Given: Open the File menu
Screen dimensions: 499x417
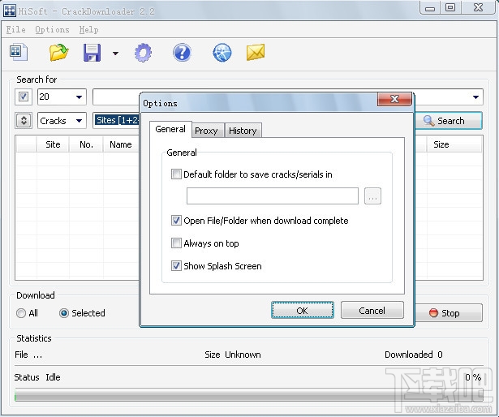Looking at the screenshot, I should point(16,29).
